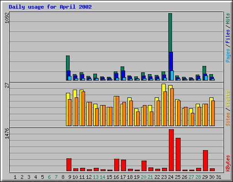The height and width of the screenshot is (182, 233).
Task: Select the 27 sites axis value
Action: [x=7, y=86]
